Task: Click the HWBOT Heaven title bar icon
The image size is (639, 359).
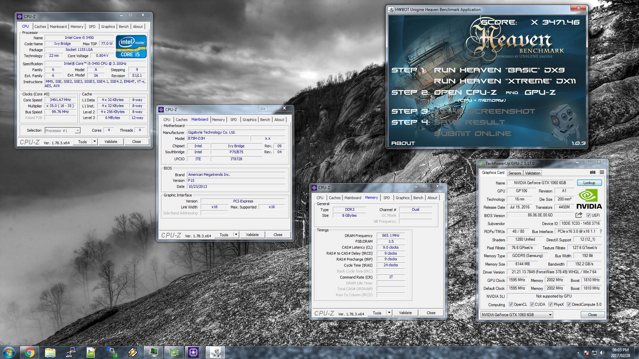Action: point(391,9)
